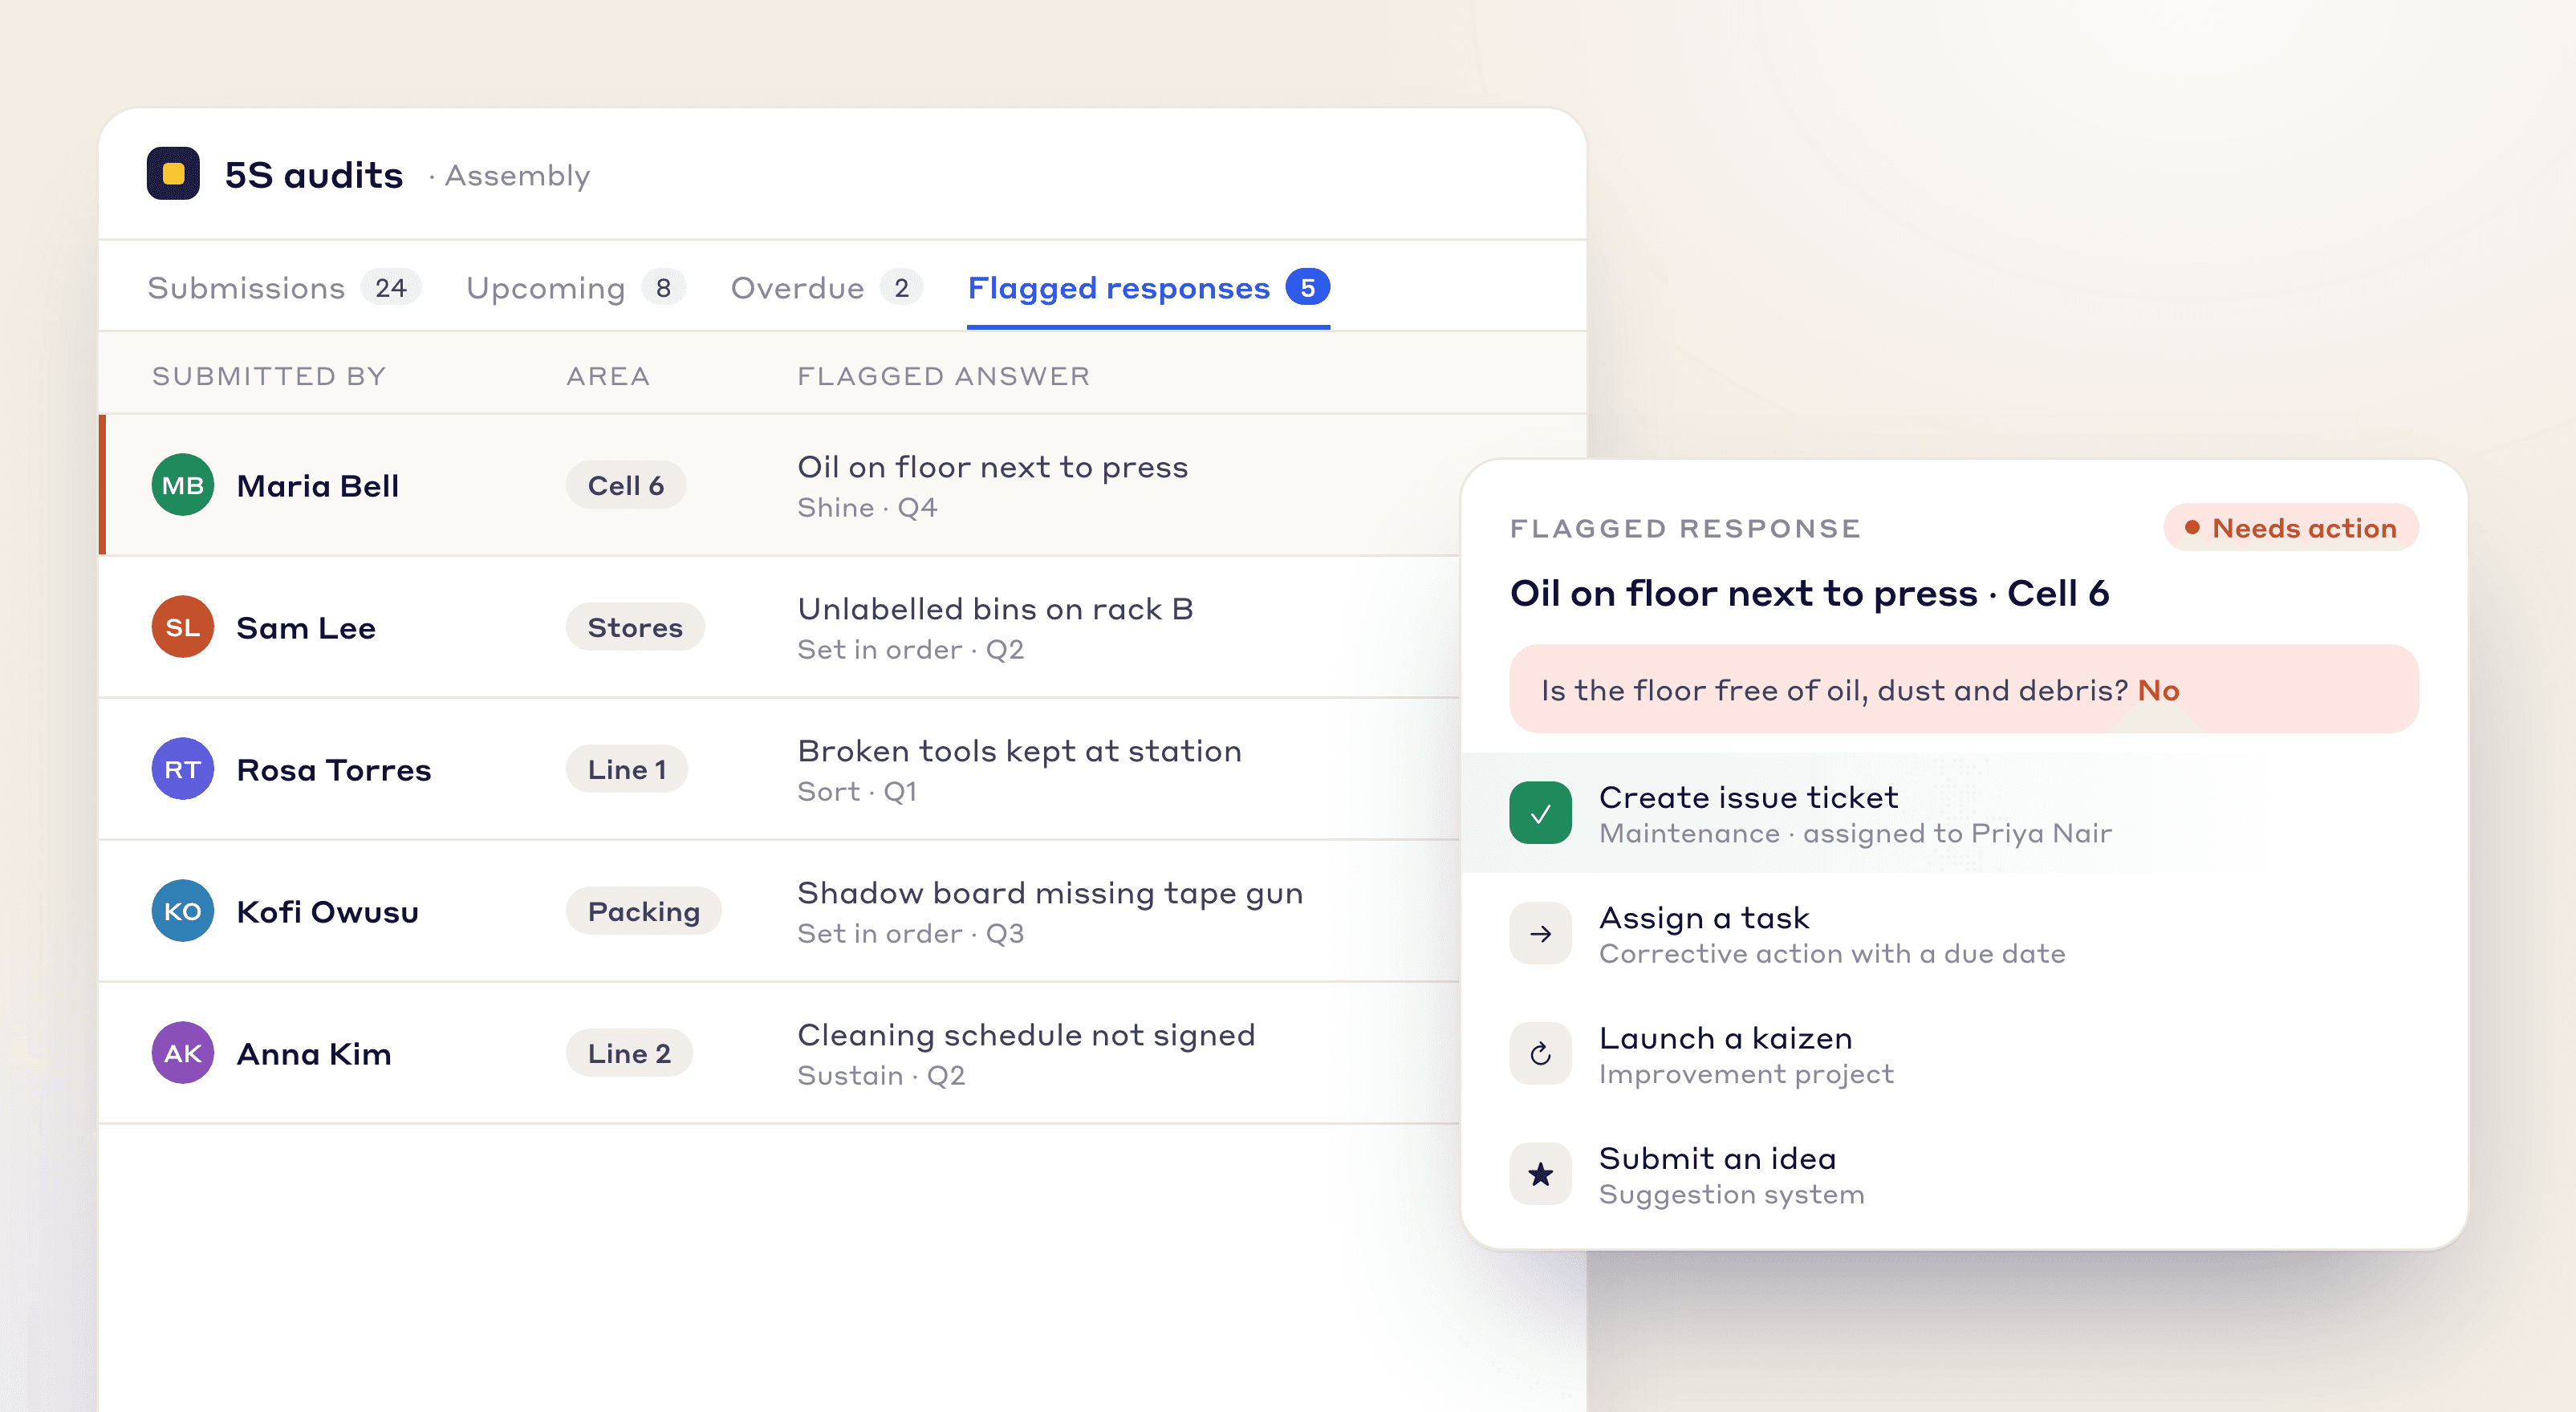Click the star icon for Submit an idea

click(1540, 1174)
